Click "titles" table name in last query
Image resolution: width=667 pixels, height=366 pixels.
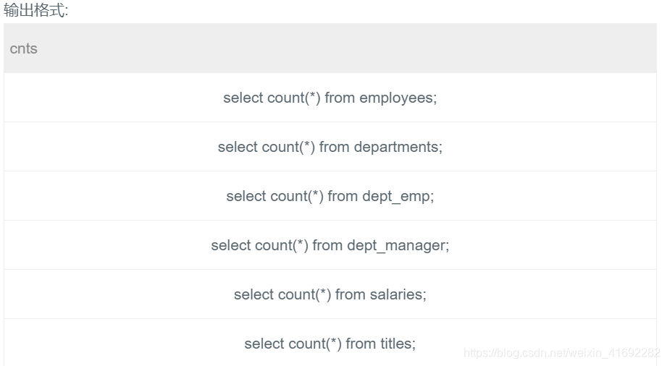tap(398, 344)
